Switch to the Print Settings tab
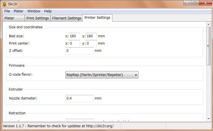Image resolution: width=213 pixels, height=131 pixels. [x=38, y=18]
